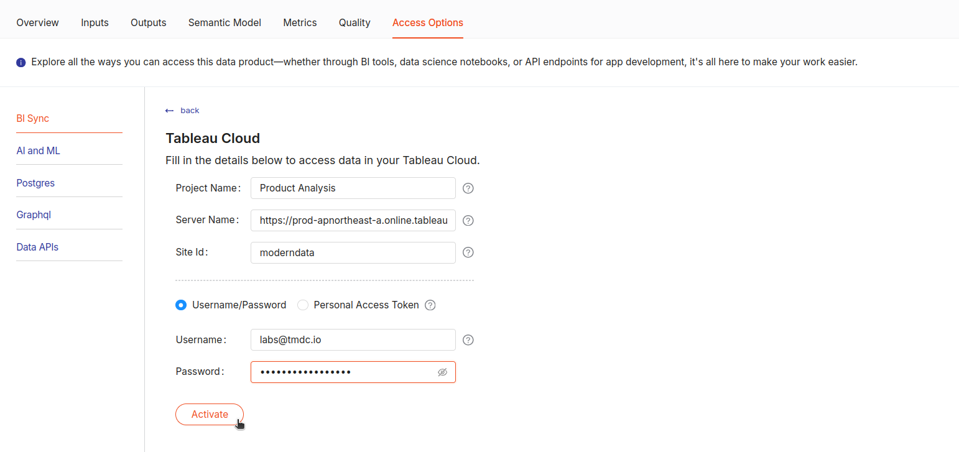Open help icon beside Site Id field
The width and height of the screenshot is (959, 452).
point(468,252)
